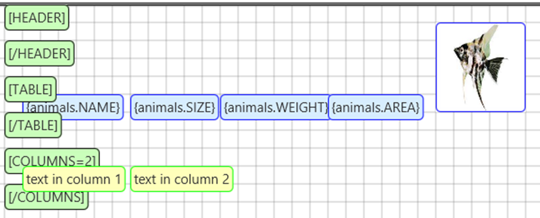This screenshot has width=540, height=218.
Task: Click blank canvas right of [/HEADER] tag
Action: (241, 53)
